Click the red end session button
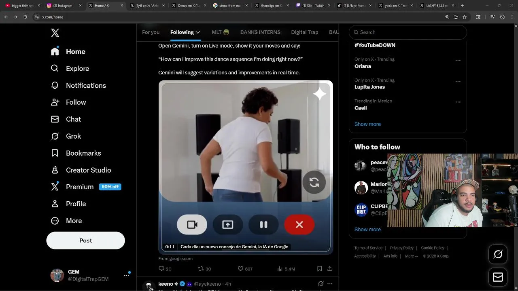 tap(299, 225)
